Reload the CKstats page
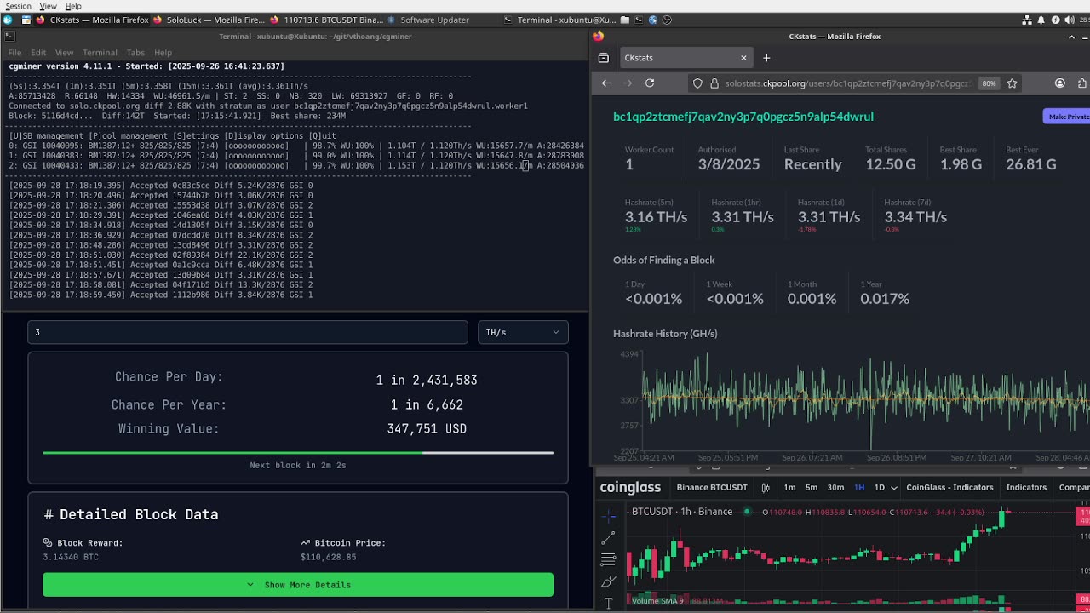Screen dimensions: 1090x613 [650, 83]
